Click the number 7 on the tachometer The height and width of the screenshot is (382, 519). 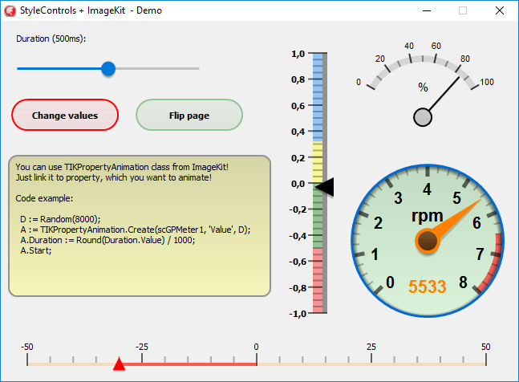(x=480, y=254)
